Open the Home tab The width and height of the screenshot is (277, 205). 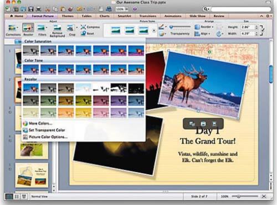click(17, 16)
